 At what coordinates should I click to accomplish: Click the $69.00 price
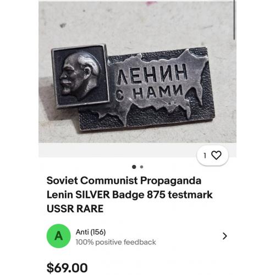tap(67, 268)
